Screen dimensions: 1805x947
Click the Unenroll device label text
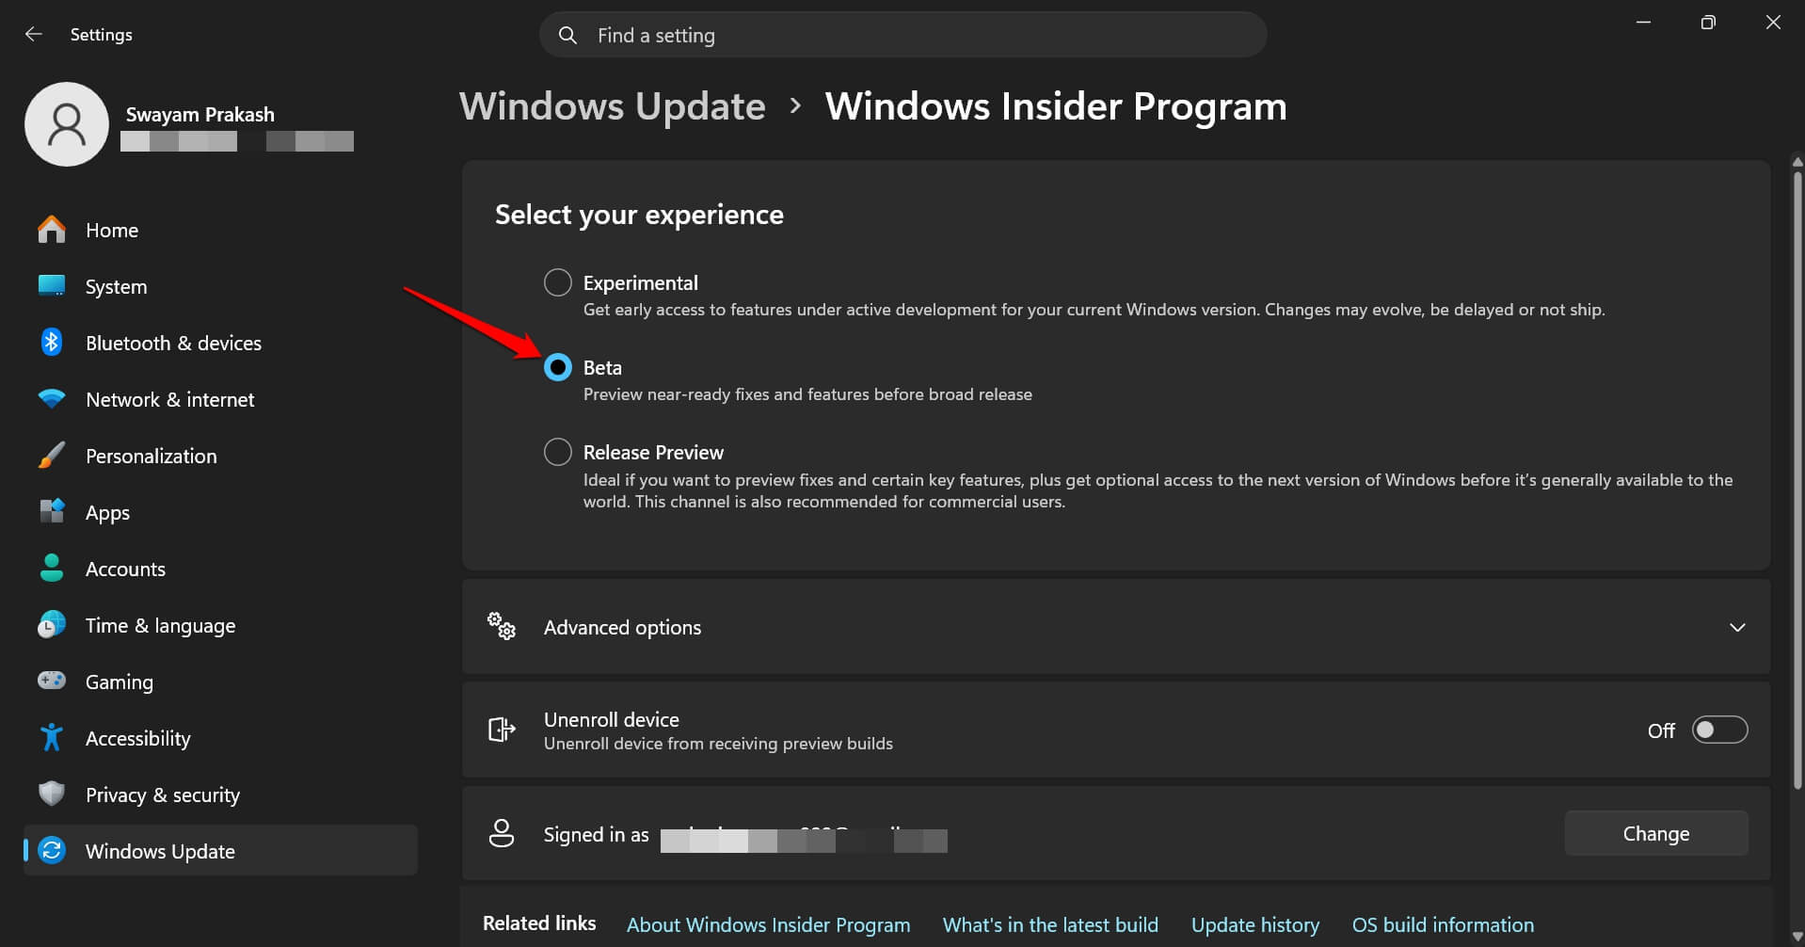pos(612,719)
